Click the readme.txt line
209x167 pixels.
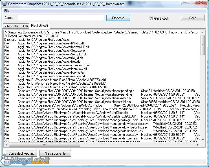click(45, 76)
